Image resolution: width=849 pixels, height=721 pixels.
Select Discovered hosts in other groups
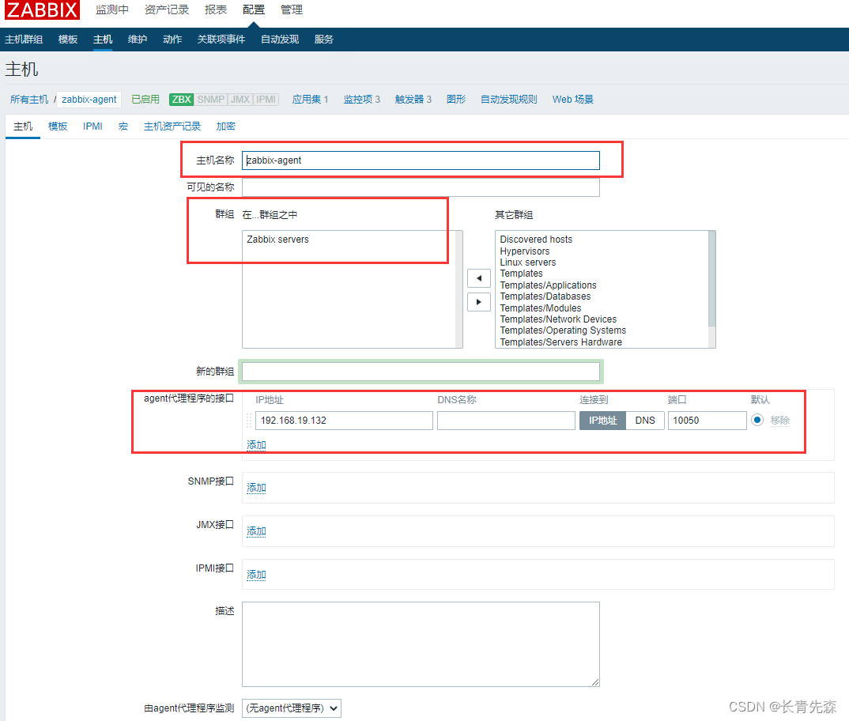pyautogui.click(x=536, y=240)
